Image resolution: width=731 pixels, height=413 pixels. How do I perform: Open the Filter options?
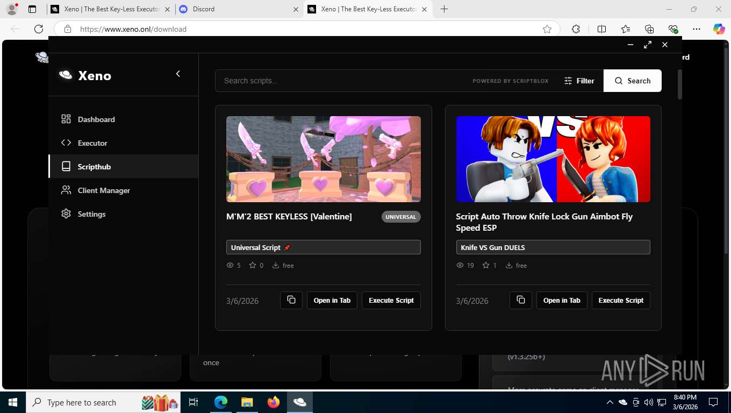579,81
